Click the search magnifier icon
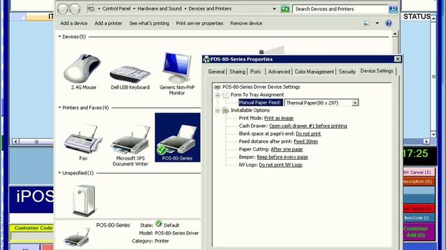Screen dimensions: 446x250 pyautogui.click(x=393, y=9)
